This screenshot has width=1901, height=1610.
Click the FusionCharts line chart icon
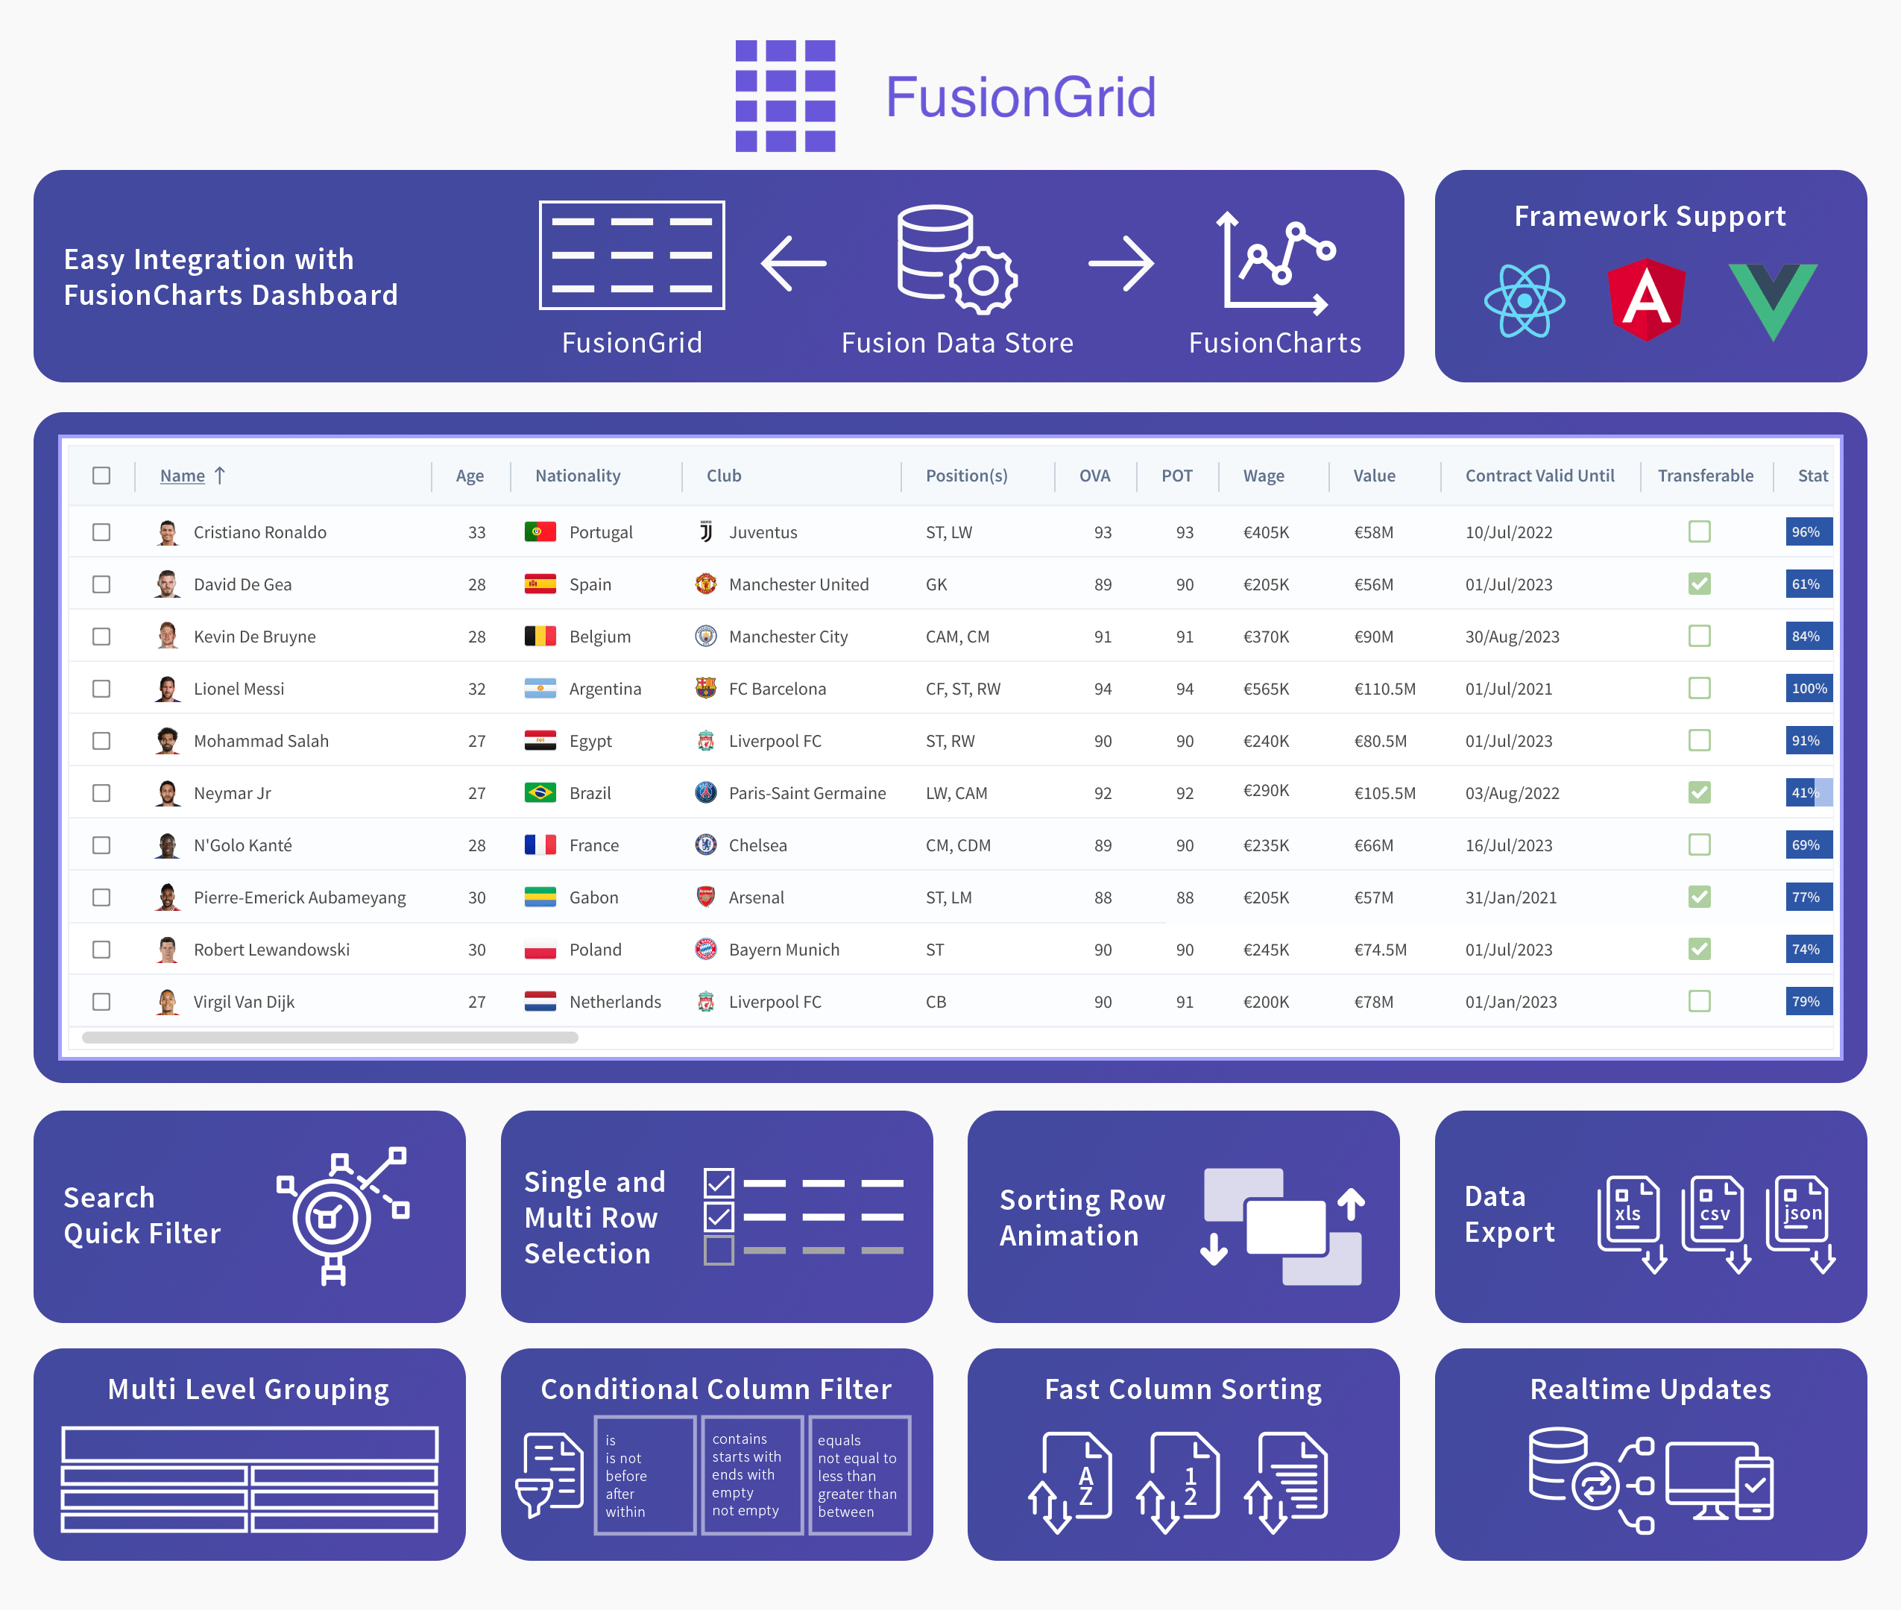click(1275, 263)
